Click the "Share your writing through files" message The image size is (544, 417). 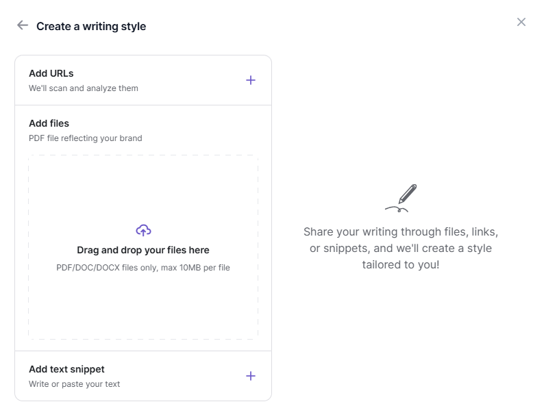pyautogui.click(x=401, y=232)
